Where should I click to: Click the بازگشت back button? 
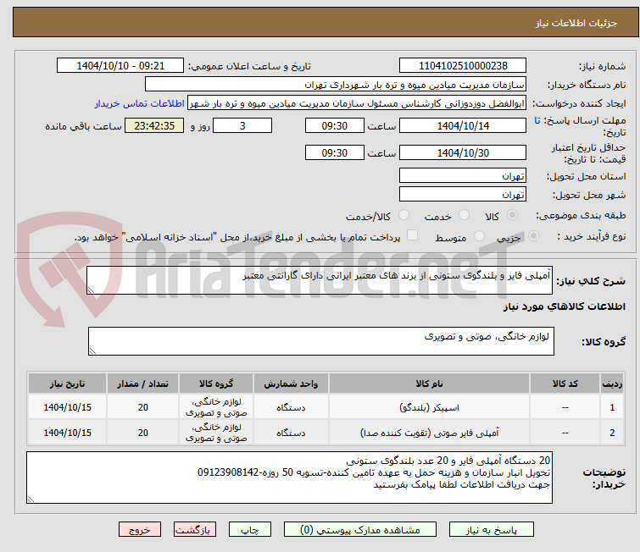(195, 530)
